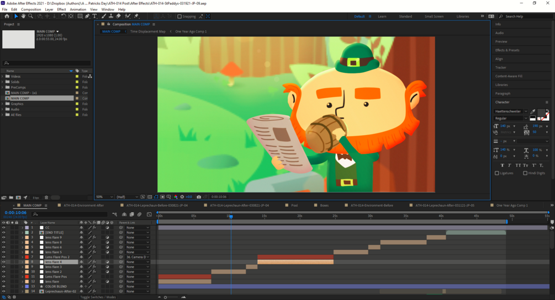Select the Brush tool
Screen dimensions: 555x300
click(104, 16)
